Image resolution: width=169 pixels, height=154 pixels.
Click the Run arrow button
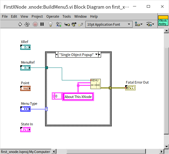coord(20,24)
